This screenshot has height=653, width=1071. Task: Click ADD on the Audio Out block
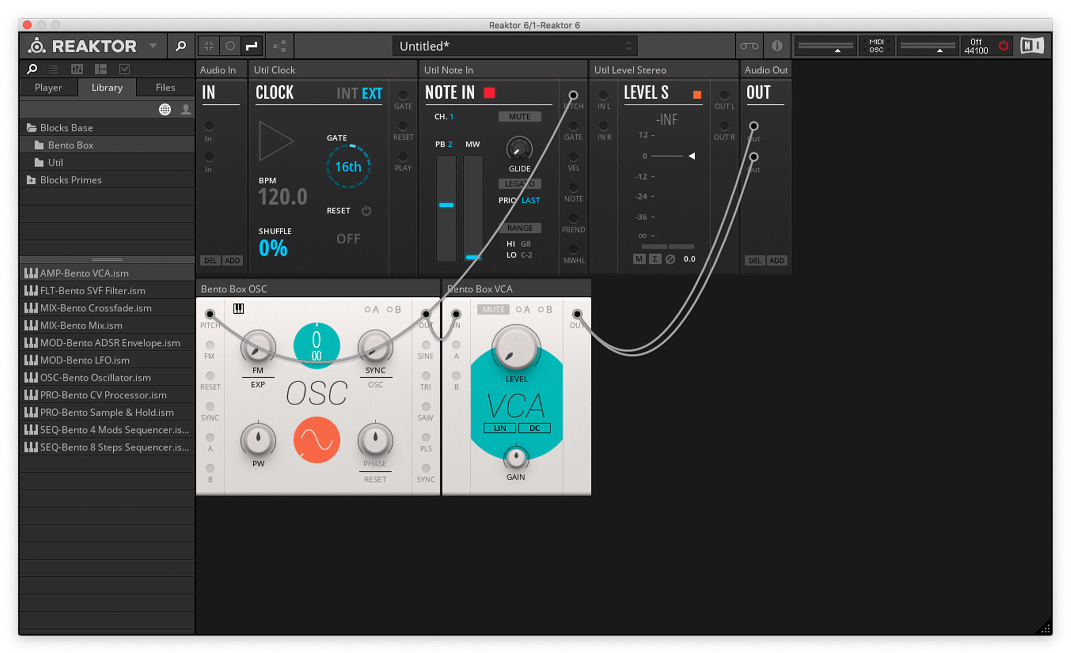point(777,260)
